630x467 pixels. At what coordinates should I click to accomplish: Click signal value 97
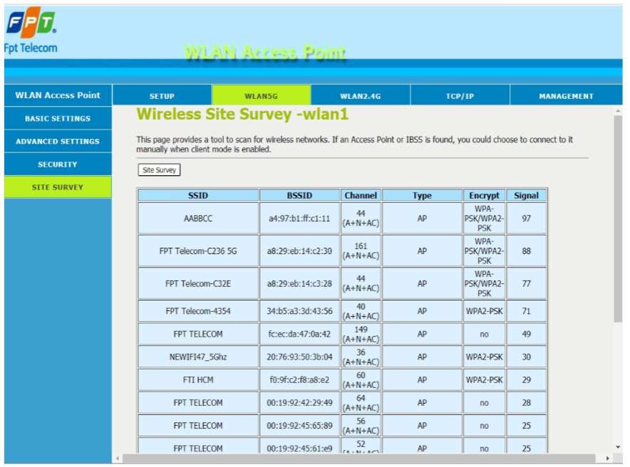pyautogui.click(x=527, y=219)
